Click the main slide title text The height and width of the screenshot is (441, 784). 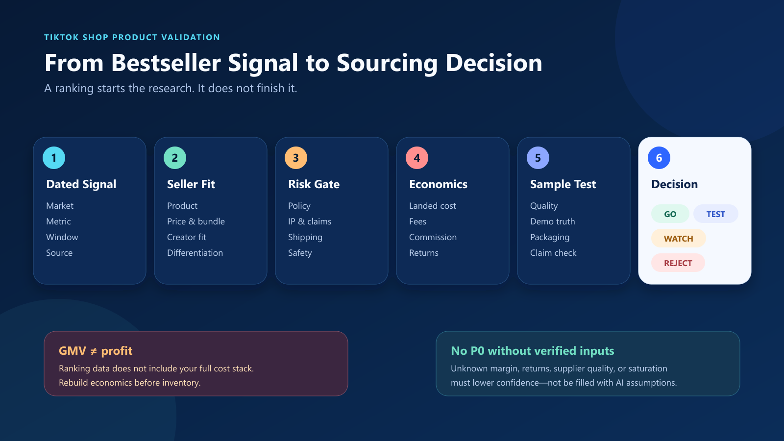point(294,63)
